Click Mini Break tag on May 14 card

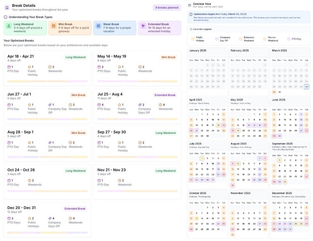[168, 57]
